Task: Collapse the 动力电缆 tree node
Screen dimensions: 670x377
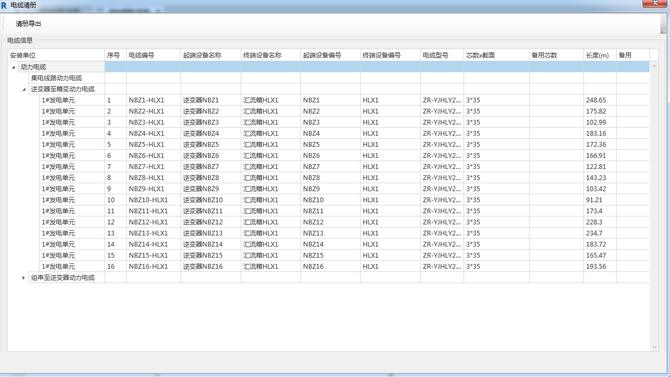Action: coord(13,67)
